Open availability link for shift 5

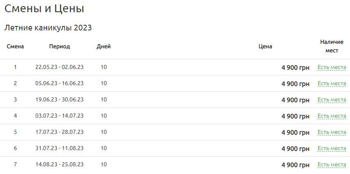coord(331,132)
